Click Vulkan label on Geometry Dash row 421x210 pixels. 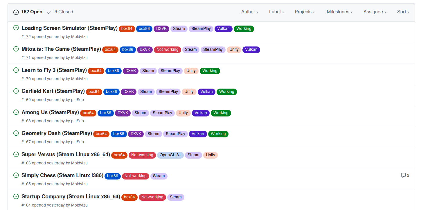pos(198,134)
